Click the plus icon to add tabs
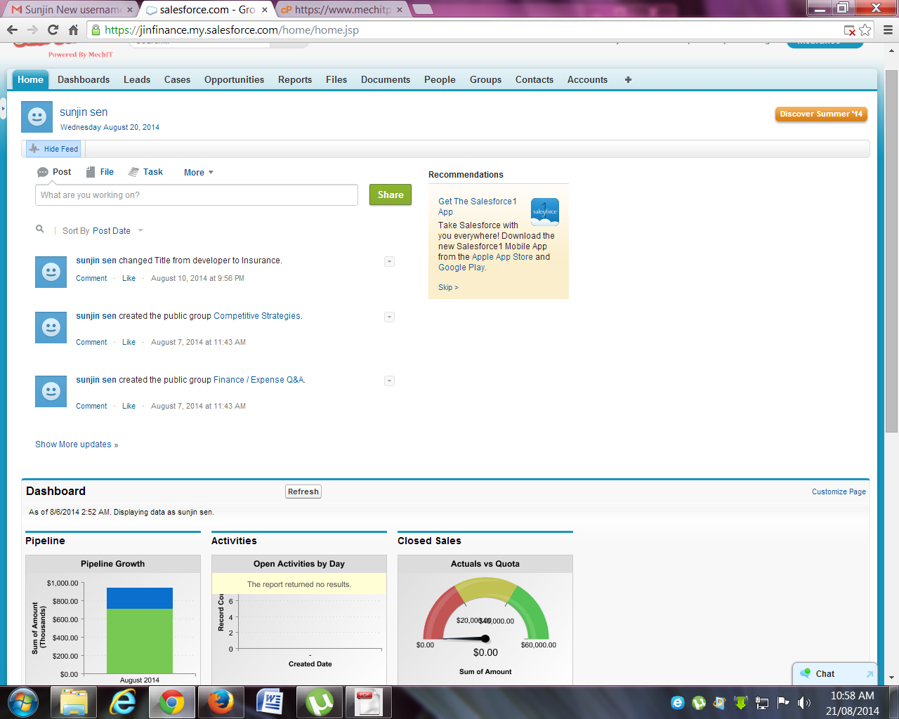This screenshot has height=719, width=899. click(x=628, y=80)
